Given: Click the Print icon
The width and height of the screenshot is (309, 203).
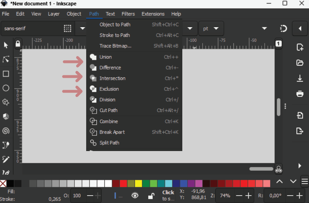Looking at the screenshot, I should click(x=300, y=94).
